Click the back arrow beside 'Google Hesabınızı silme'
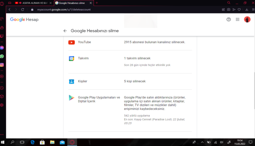This screenshot has width=255, height=146. (x=65, y=31)
